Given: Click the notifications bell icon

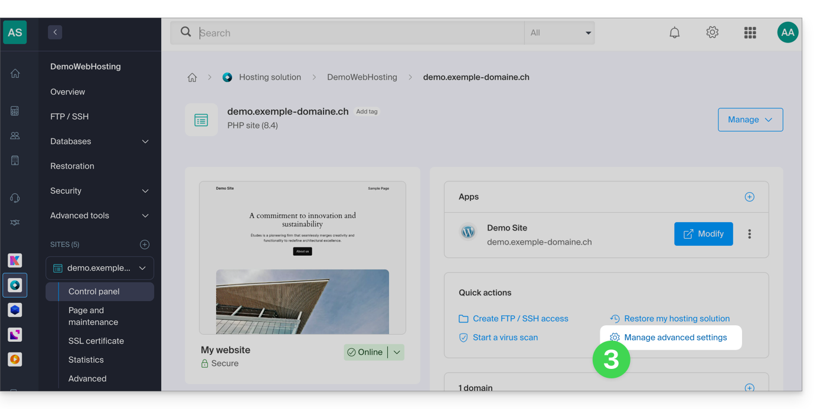Looking at the screenshot, I should (x=674, y=33).
